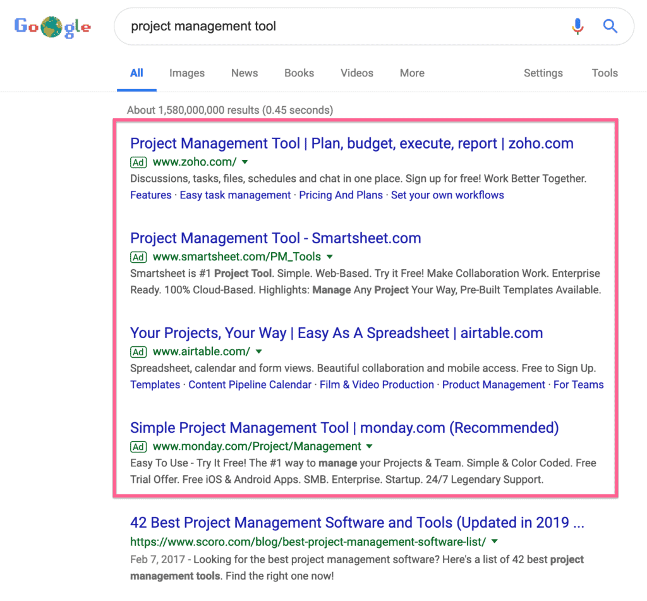Viewport: 647px width, 601px height.
Task: Open 42 Best Project Management Software result
Action: [x=357, y=523]
